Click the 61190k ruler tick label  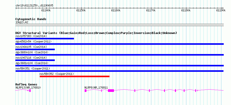pos(221,11)
